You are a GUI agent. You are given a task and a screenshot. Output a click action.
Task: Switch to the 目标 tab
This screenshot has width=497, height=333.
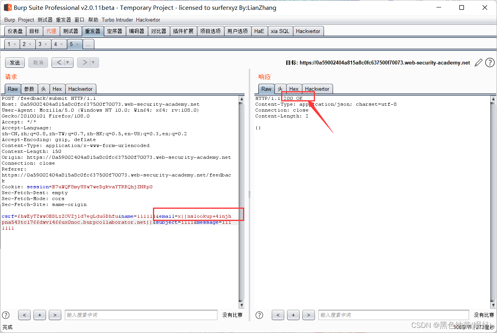click(34, 31)
